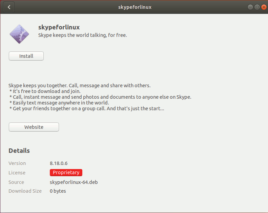
Task: Go back using the header arrow button
Action: [x=9, y=7]
